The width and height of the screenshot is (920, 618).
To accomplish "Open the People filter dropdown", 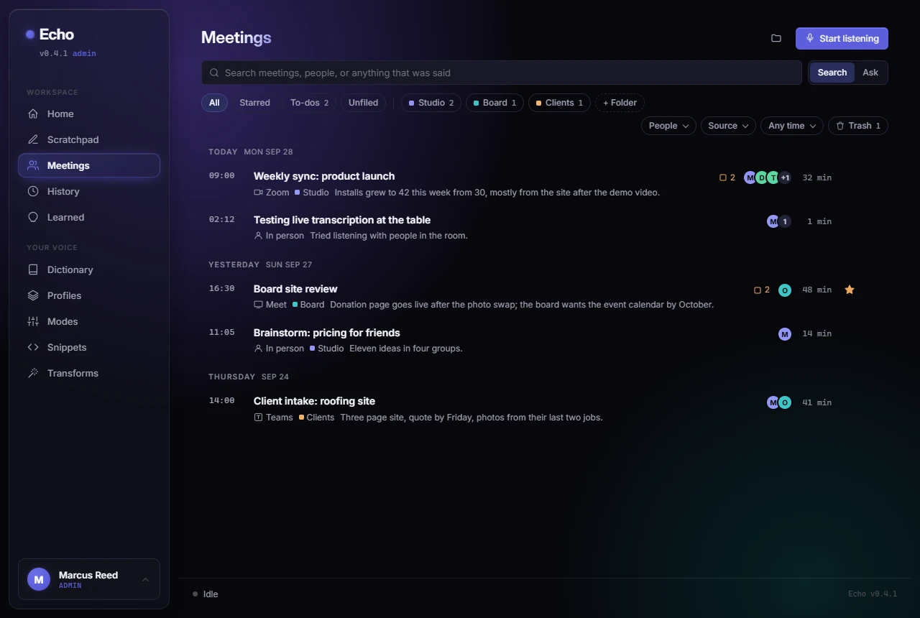I will 668,126.
